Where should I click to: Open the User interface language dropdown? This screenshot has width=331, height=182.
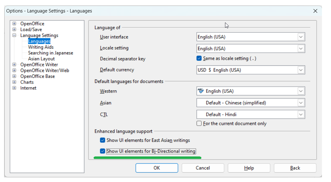(x=301, y=37)
